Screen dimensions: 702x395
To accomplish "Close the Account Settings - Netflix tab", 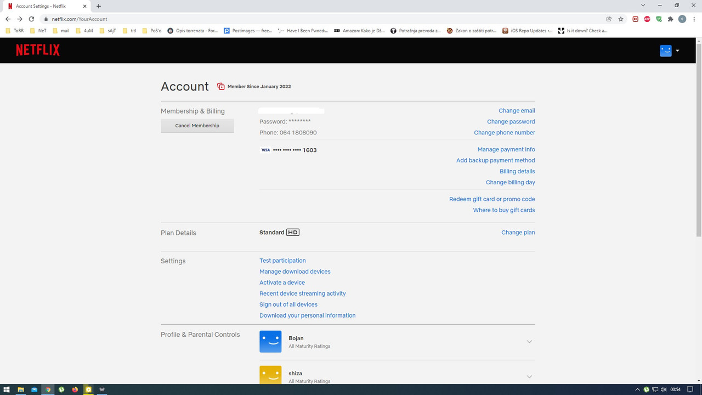I will [x=84, y=6].
